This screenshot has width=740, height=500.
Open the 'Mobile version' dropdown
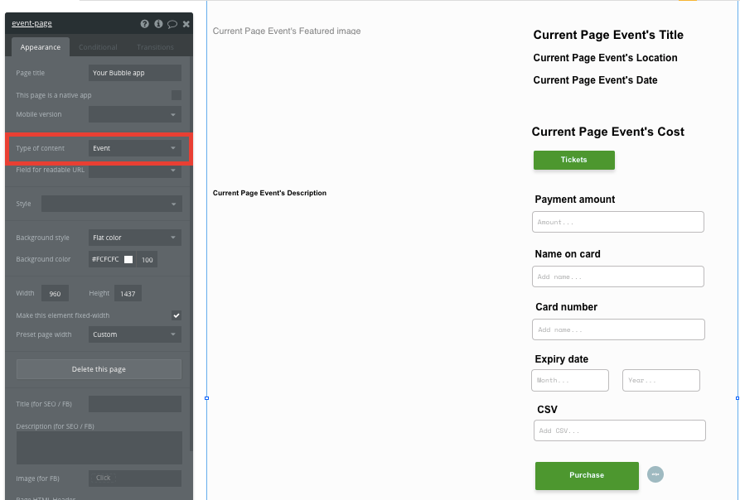click(134, 113)
